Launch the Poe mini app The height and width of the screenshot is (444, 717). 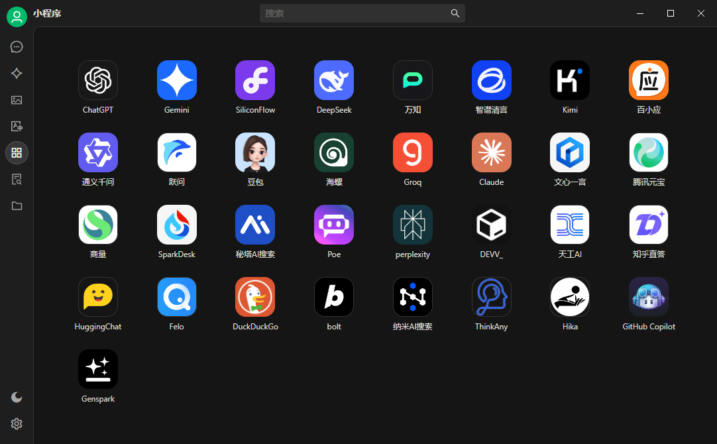pos(334,225)
